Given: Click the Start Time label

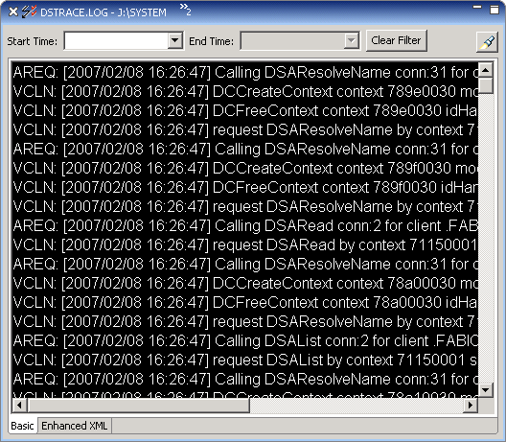Looking at the screenshot, I should tap(32, 41).
